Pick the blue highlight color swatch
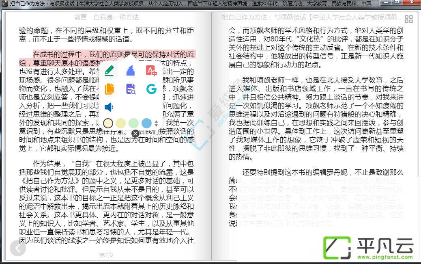Viewport: 421px width, 264px height. tap(146, 123)
